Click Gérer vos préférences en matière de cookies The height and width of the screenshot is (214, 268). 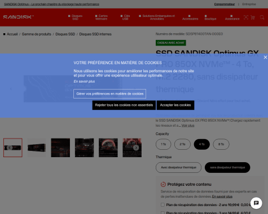click(x=110, y=93)
